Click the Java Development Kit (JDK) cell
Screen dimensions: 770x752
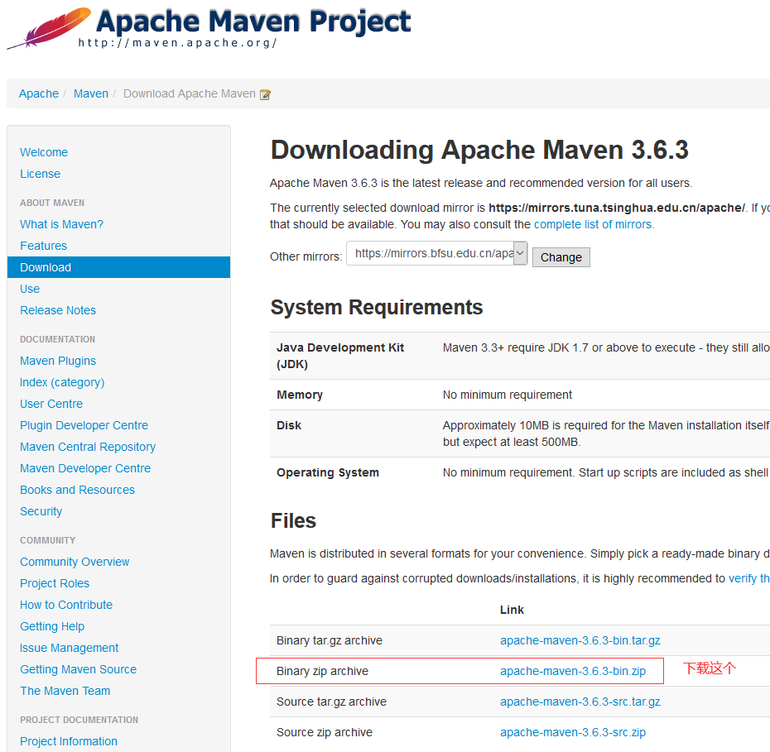click(x=339, y=356)
